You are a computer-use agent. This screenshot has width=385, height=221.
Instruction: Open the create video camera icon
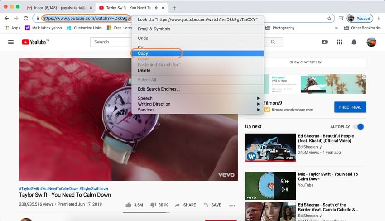click(x=325, y=42)
